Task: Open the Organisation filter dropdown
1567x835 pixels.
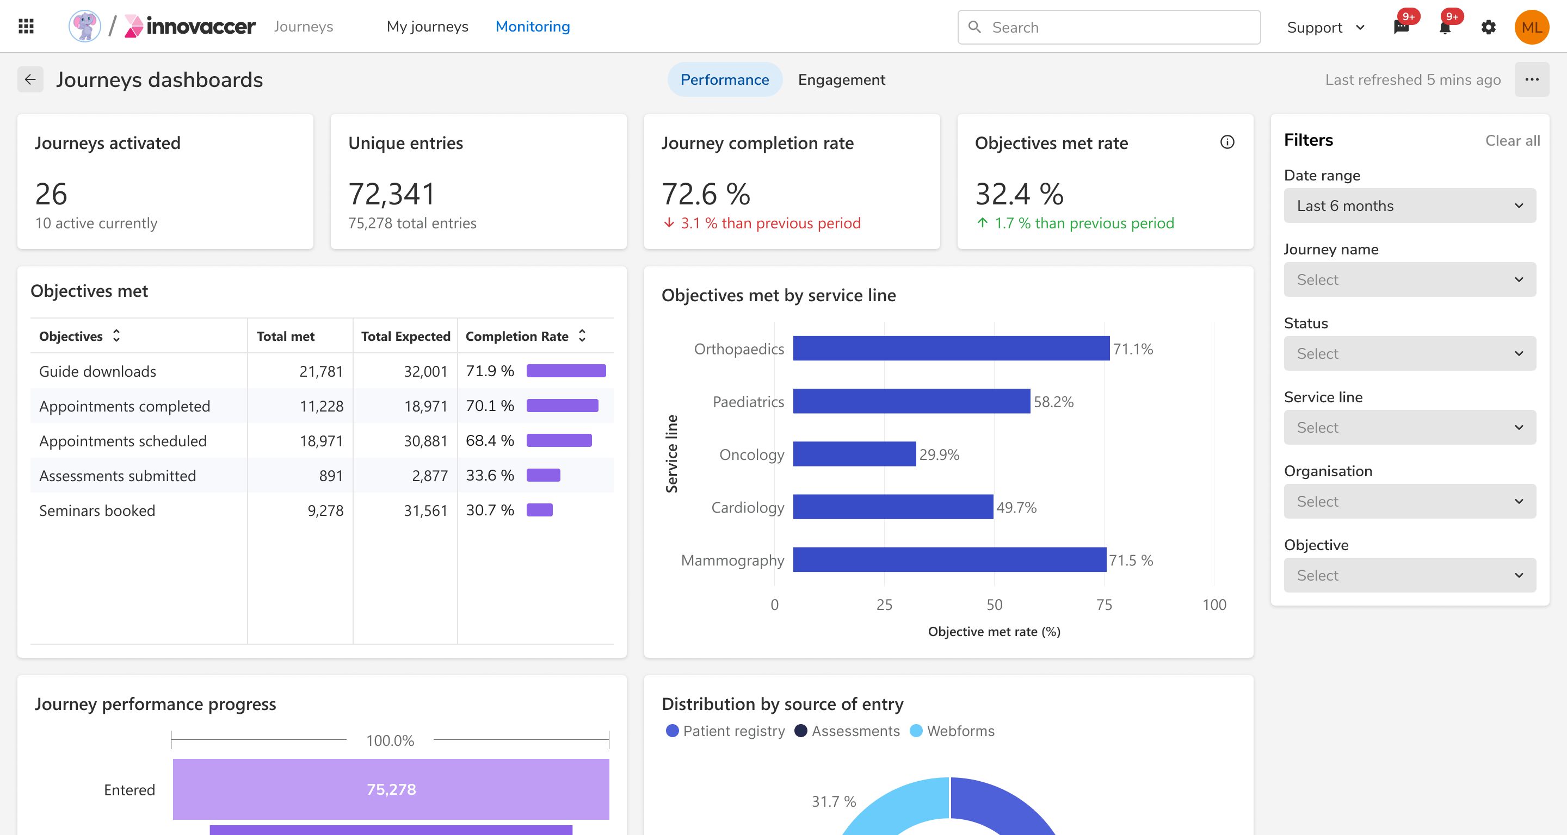Action: tap(1409, 501)
